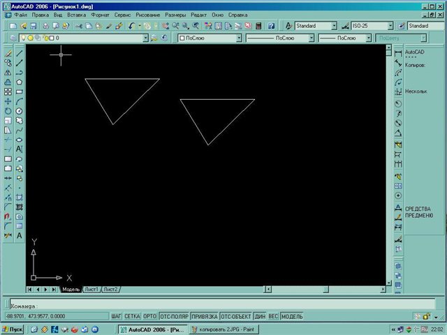Toggle СЕТКА grid display
Image resolution: width=447 pixels, height=335 pixels.
point(133,316)
